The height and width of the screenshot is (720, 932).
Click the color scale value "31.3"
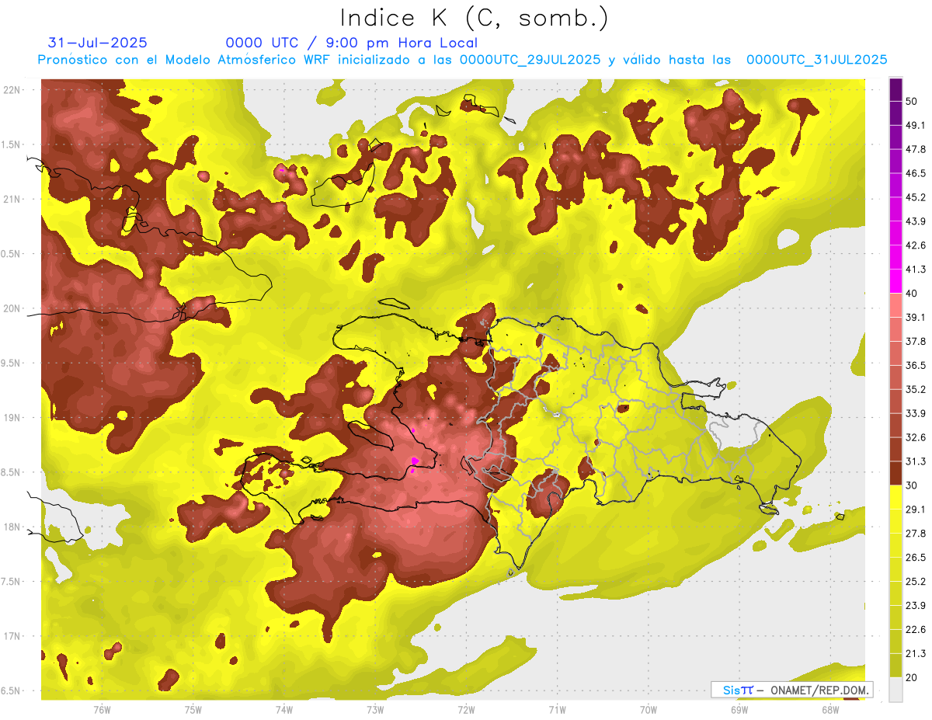(915, 461)
